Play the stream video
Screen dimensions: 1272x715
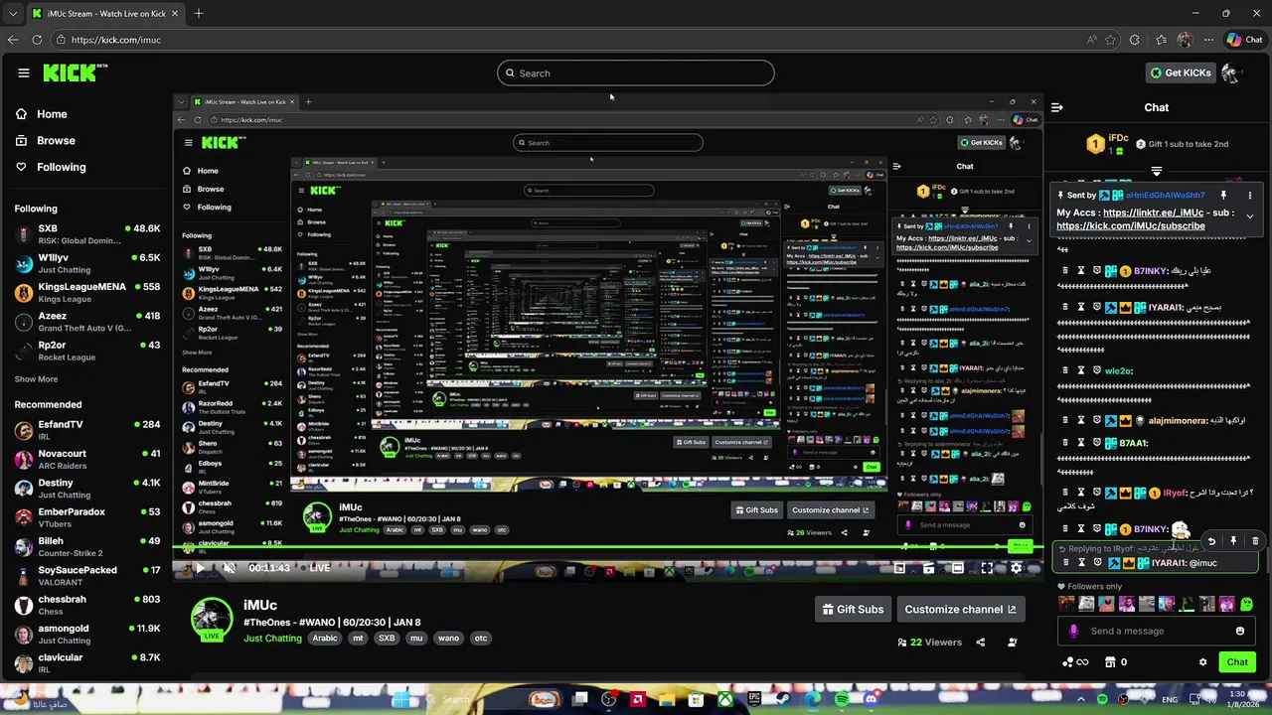click(x=200, y=568)
